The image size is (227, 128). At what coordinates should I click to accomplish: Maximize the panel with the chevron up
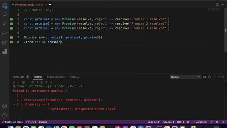pyautogui.click(x=219, y=77)
